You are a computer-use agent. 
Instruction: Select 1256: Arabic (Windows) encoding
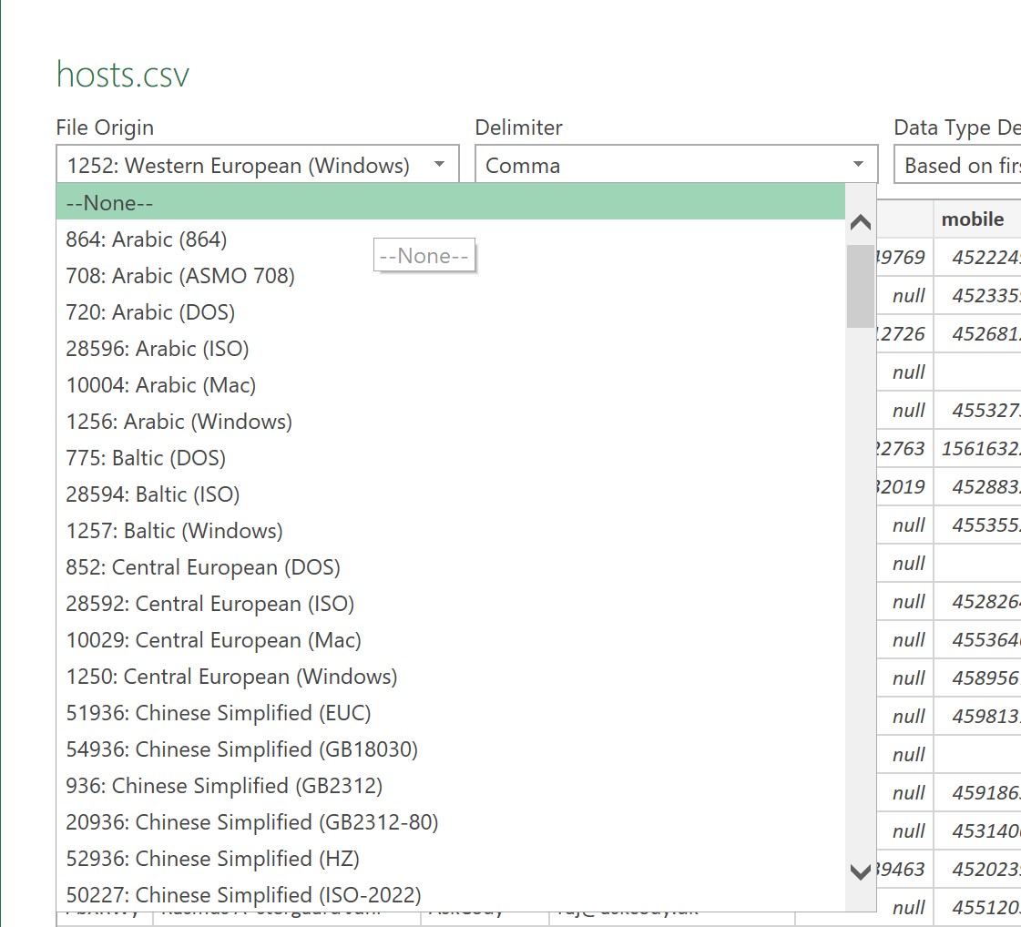[x=179, y=421]
